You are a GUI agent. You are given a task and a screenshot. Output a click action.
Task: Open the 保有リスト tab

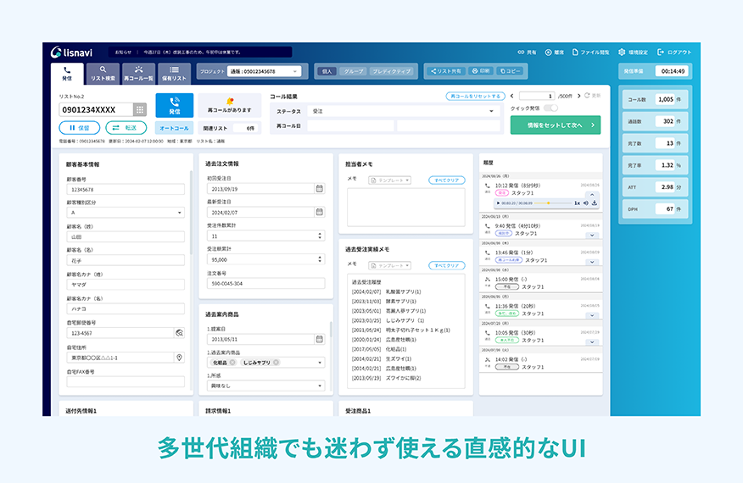point(174,73)
